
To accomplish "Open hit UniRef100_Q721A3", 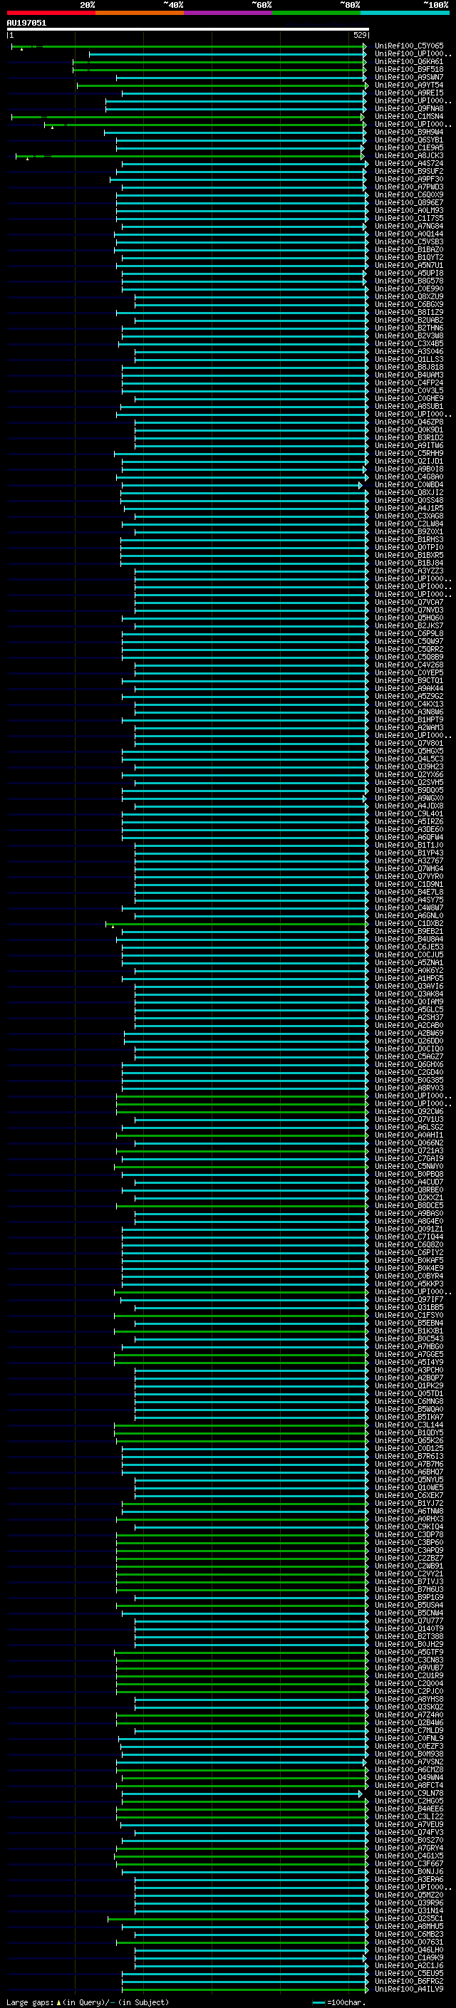I will 409,1150.
